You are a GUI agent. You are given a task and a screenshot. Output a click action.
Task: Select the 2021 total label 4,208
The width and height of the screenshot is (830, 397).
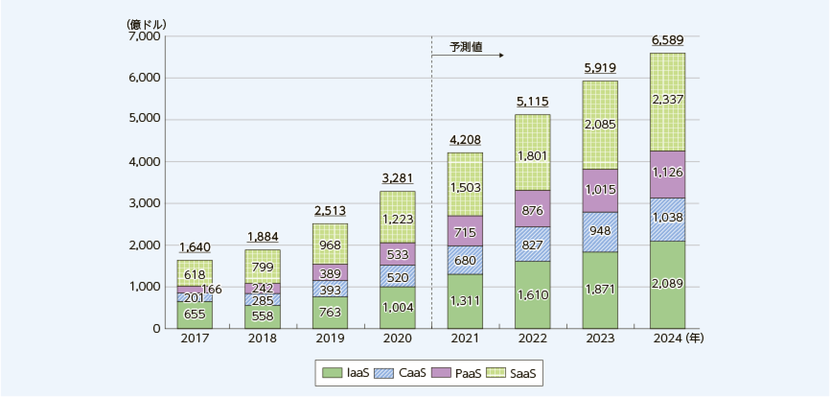pos(465,140)
